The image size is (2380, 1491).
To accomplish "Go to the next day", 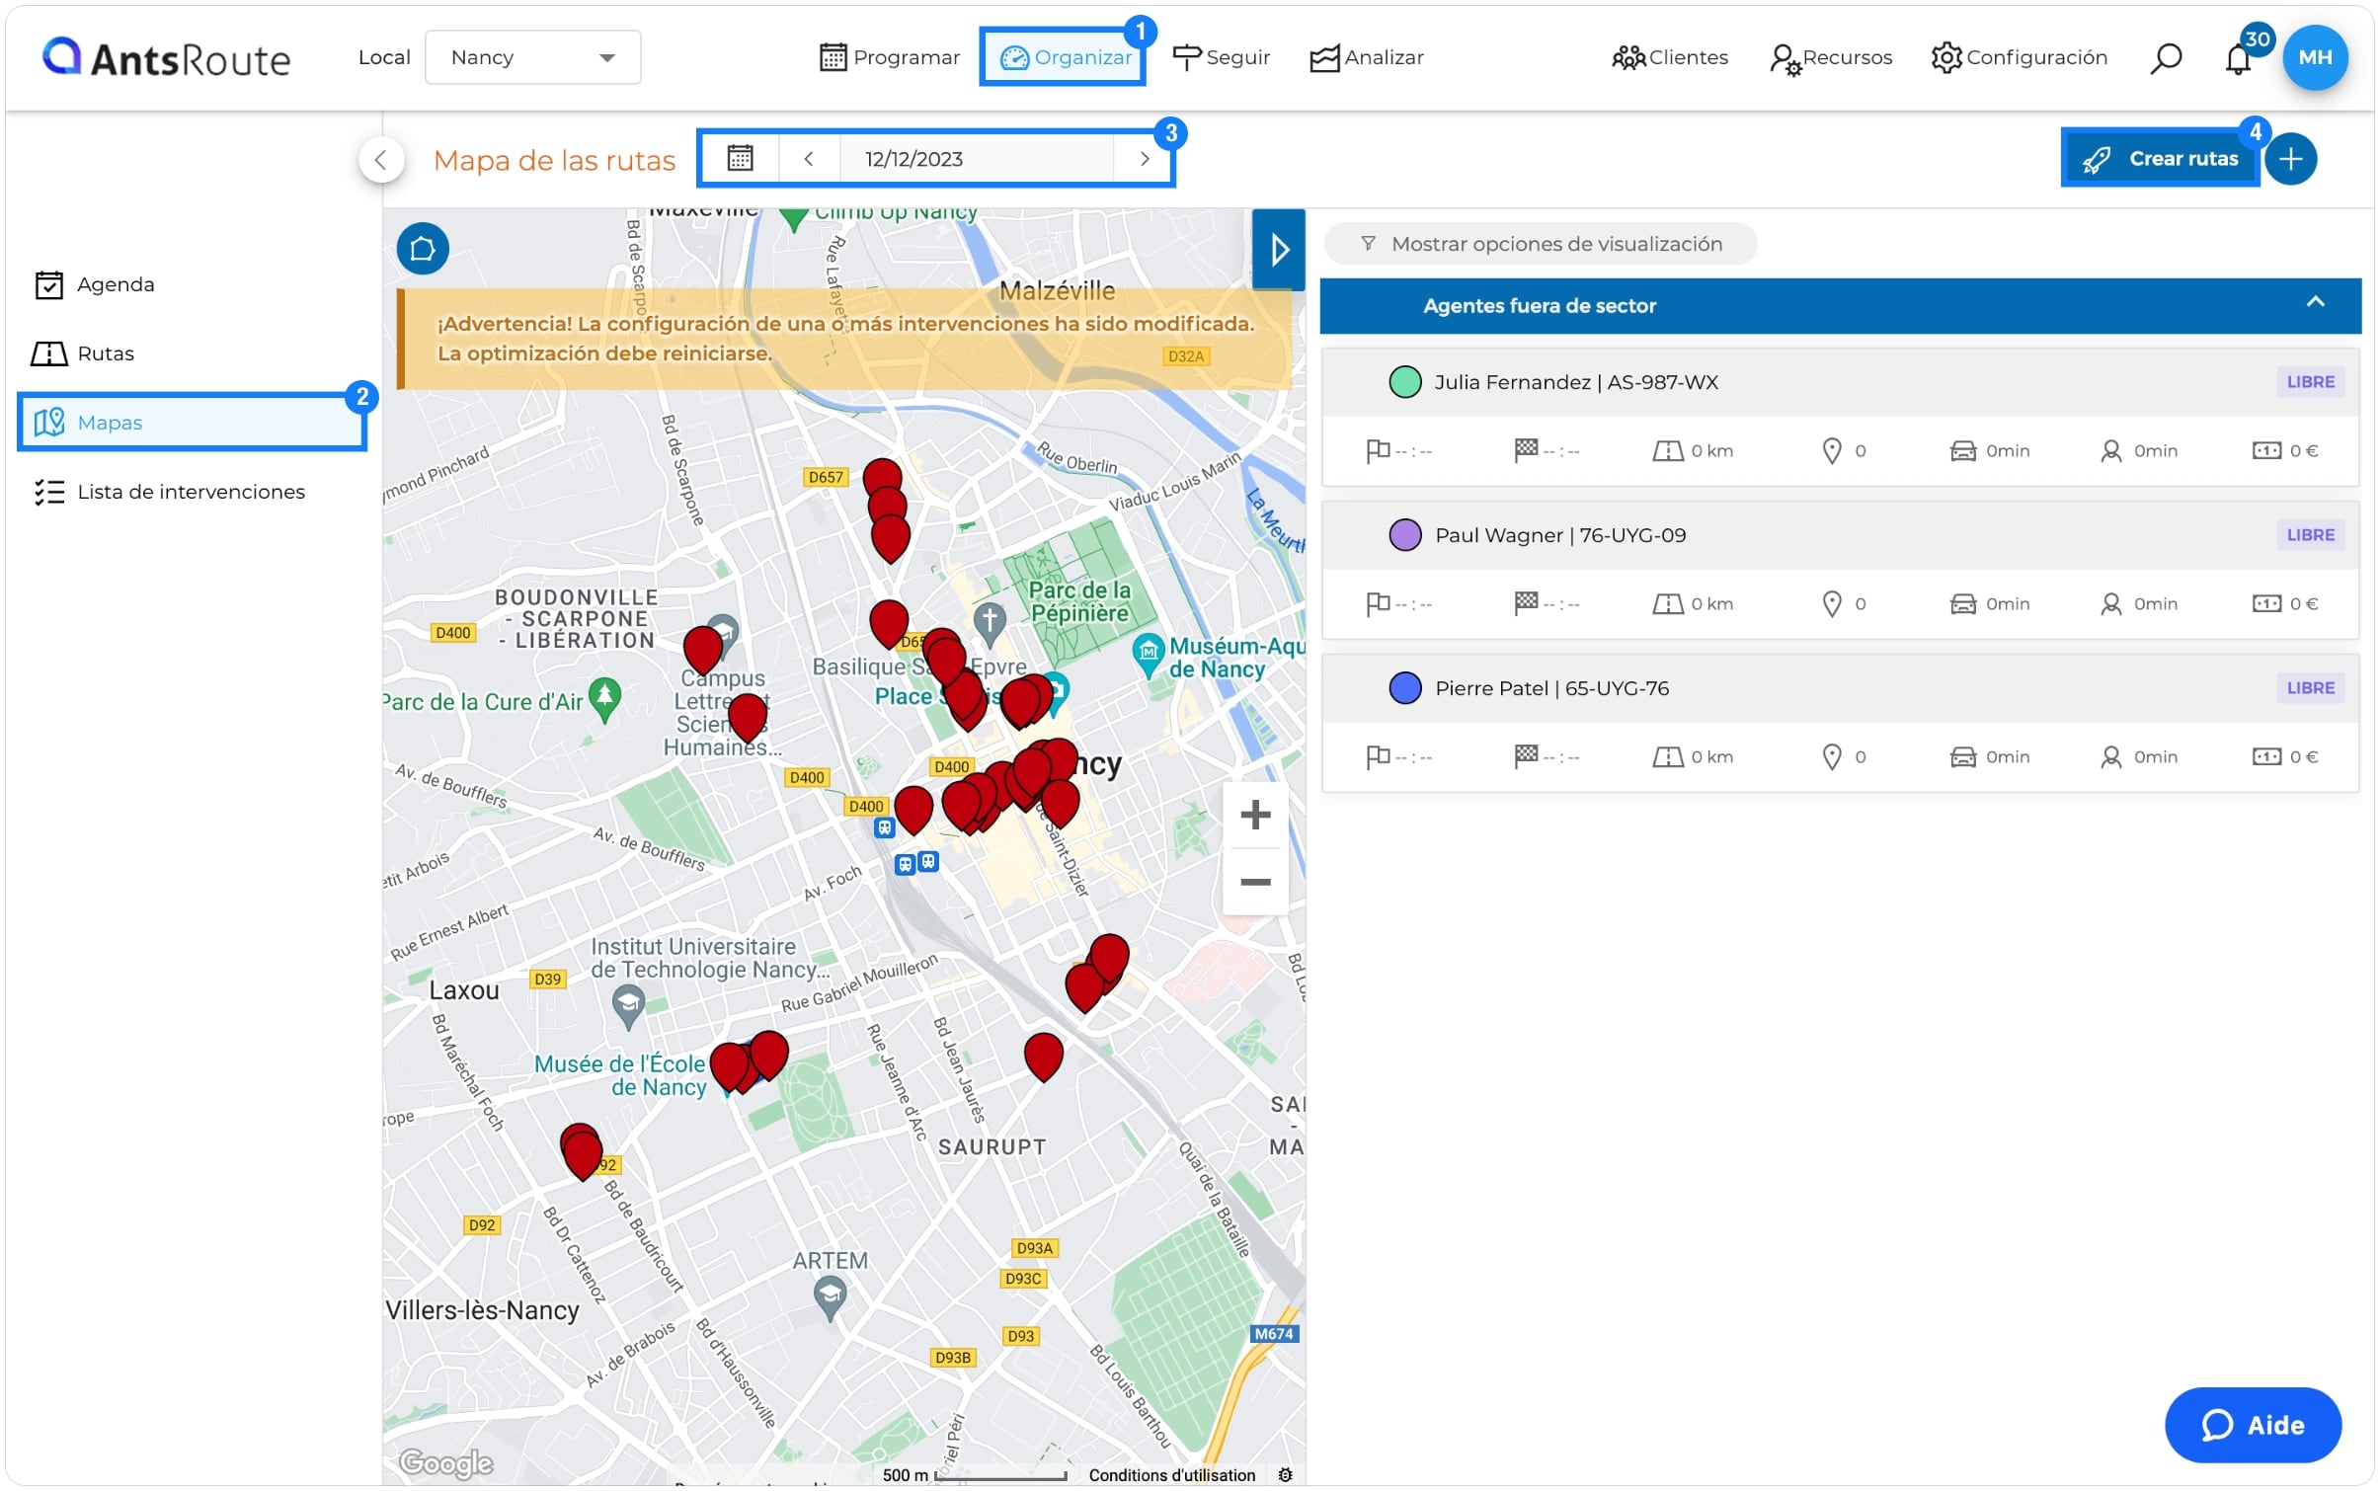I will [1144, 158].
